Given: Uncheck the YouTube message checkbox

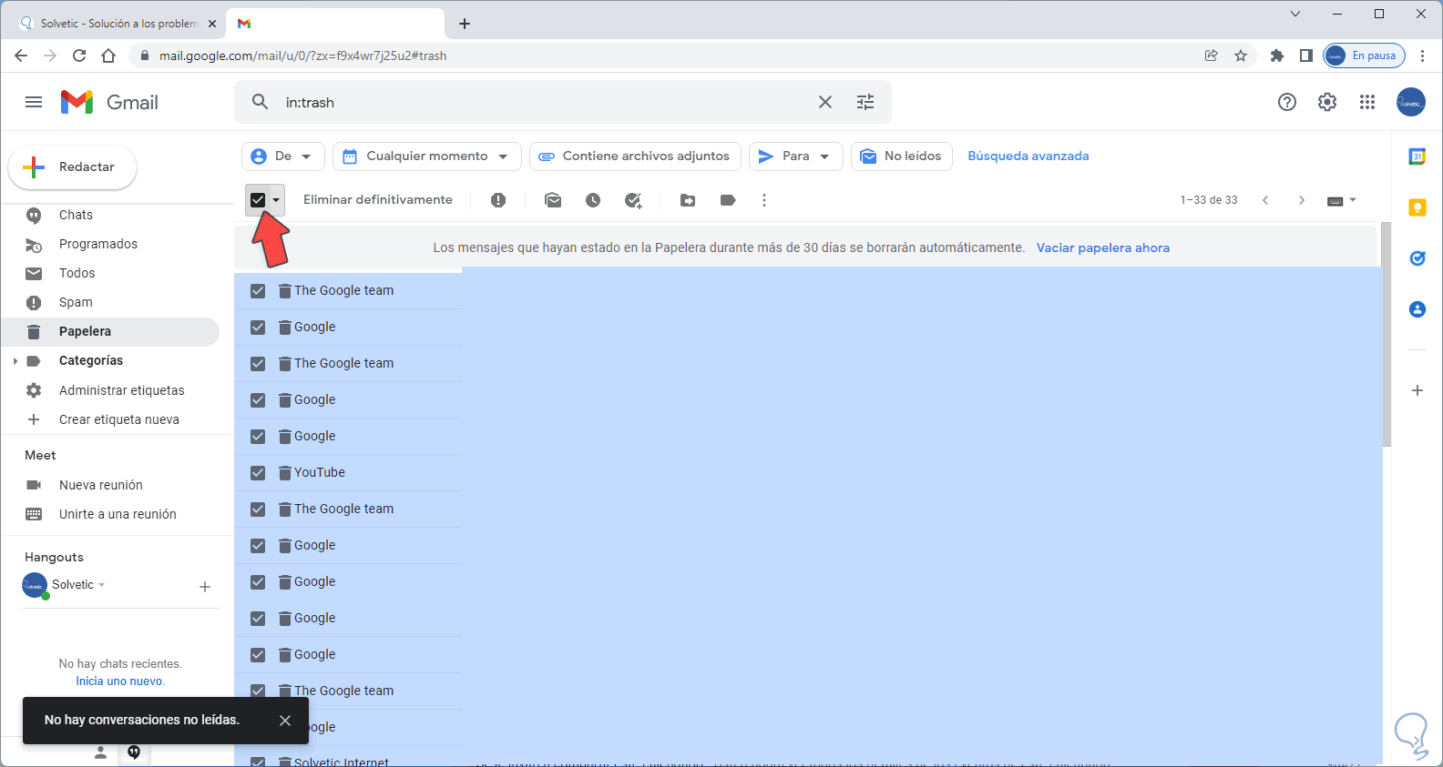Looking at the screenshot, I should (x=258, y=473).
